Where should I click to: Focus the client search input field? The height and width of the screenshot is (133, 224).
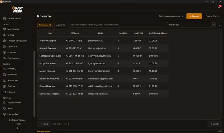(x=117, y=25)
